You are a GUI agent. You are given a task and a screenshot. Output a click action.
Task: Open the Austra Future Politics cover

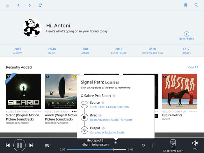180,91
